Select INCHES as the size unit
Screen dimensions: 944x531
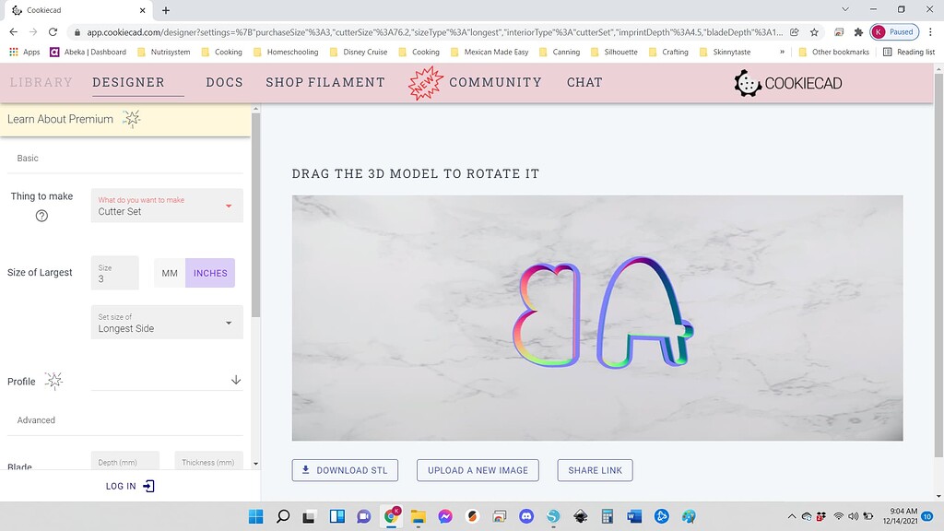point(210,273)
